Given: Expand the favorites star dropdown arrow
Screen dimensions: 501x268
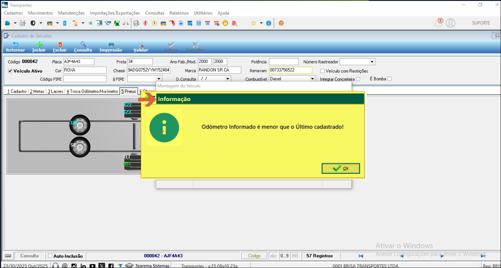Looking at the screenshot, I should [261, 23].
